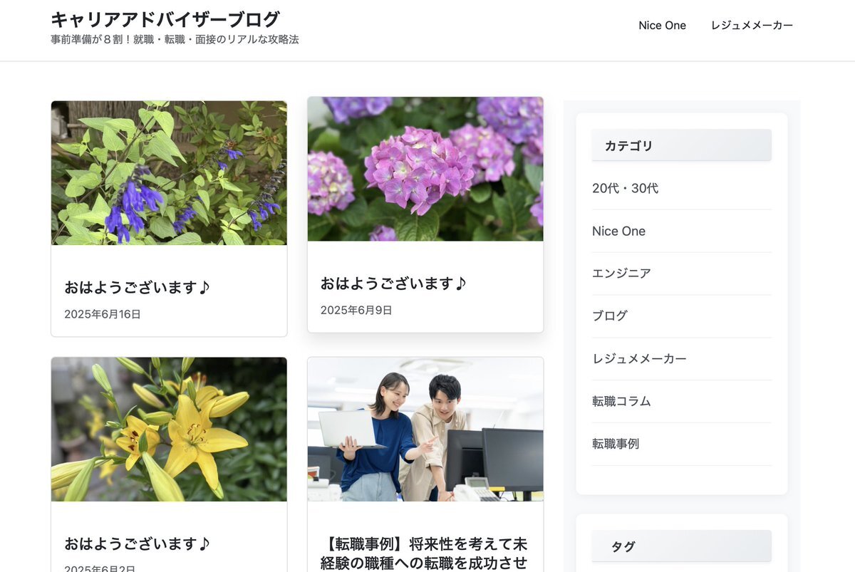The height and width of the screenshot is (572, 855).
Task: Open the 【転職事例】将来性を考えて post title
Action: coord(425,553)
